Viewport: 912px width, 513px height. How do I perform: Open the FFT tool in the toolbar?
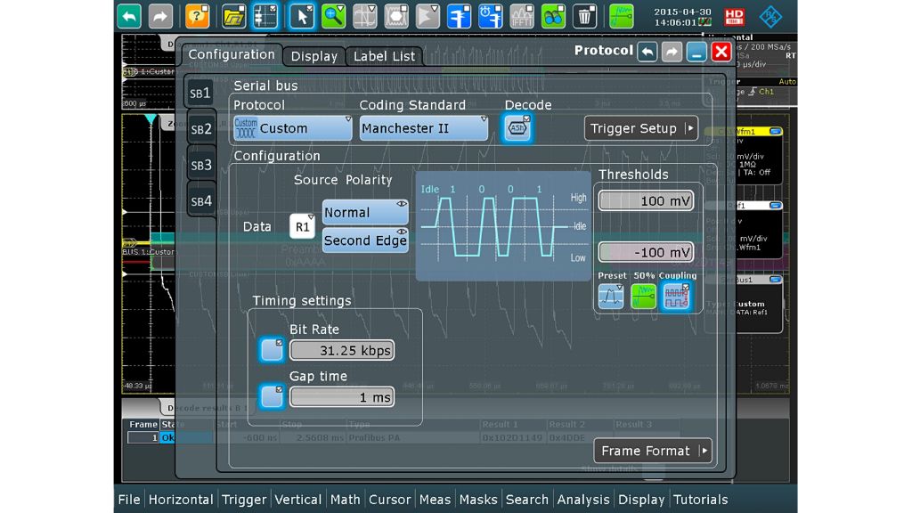click(x=522, y=16)
